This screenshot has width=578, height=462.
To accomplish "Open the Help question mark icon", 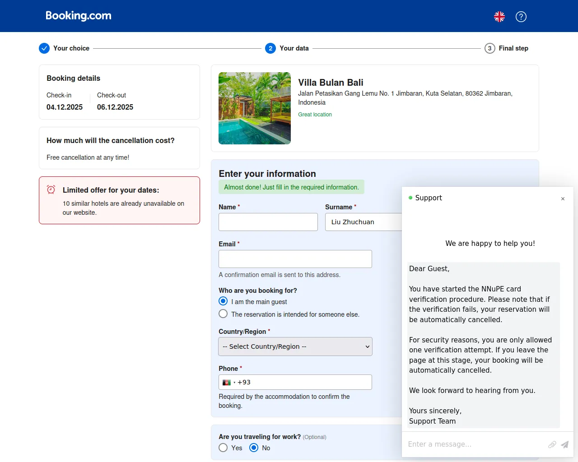I will 521,17.
